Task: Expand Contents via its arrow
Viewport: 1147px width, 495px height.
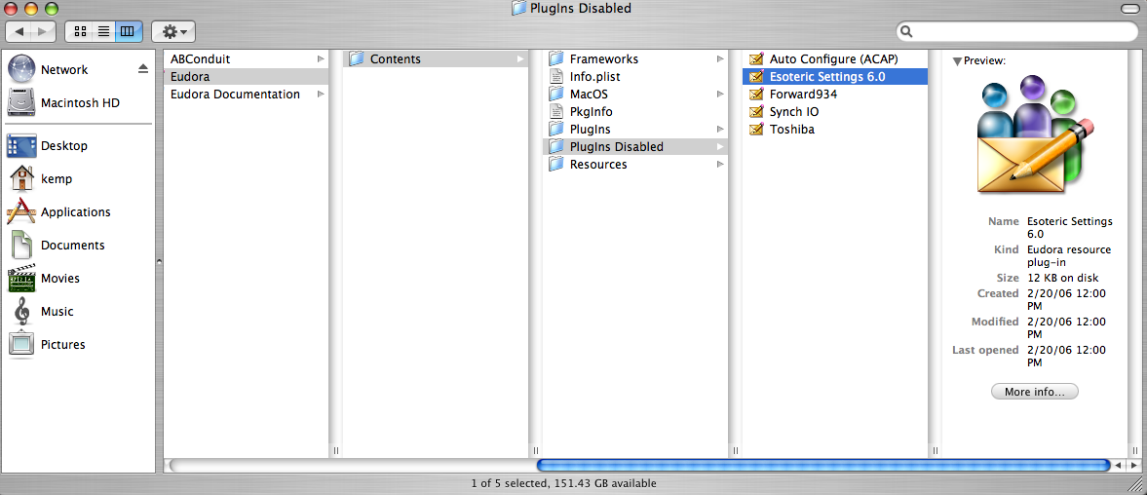Action: pyautogui.click(x=520, y=58)
